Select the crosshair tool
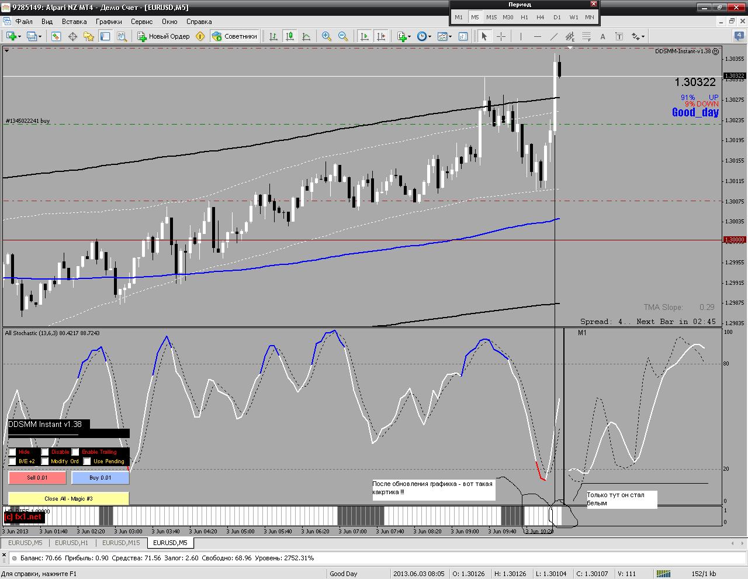Image resolution: width=748 pixels, height=579 pixels. [x=501, y=36]
